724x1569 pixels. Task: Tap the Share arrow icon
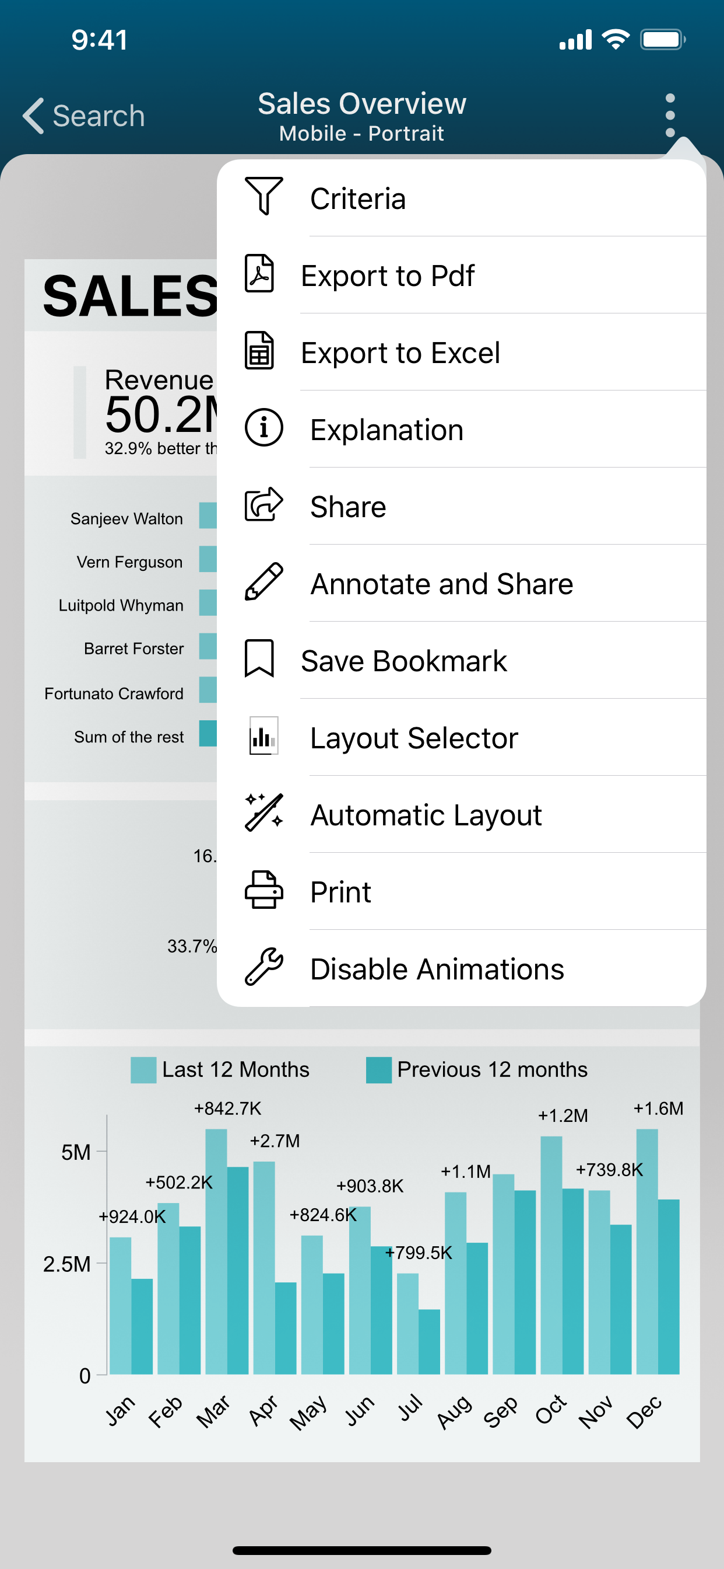pos(263,504)
